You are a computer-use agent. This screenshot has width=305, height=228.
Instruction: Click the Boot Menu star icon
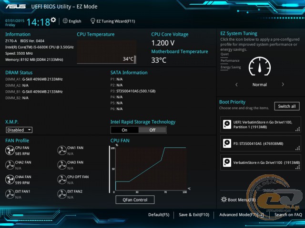[x=224, y=199]
